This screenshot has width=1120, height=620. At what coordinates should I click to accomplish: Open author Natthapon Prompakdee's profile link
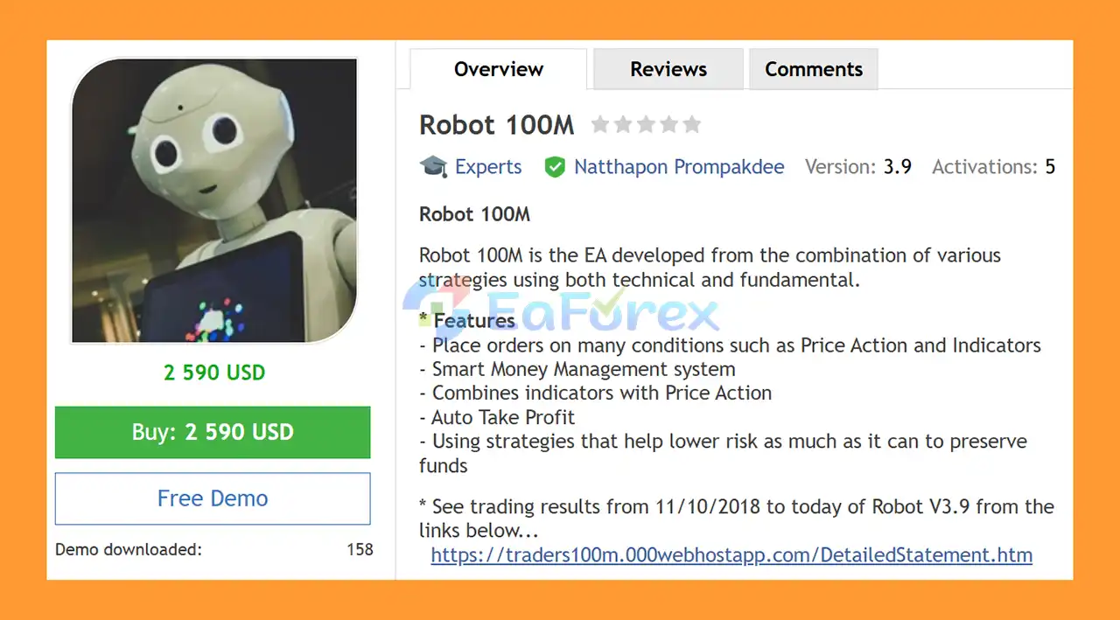679,167
